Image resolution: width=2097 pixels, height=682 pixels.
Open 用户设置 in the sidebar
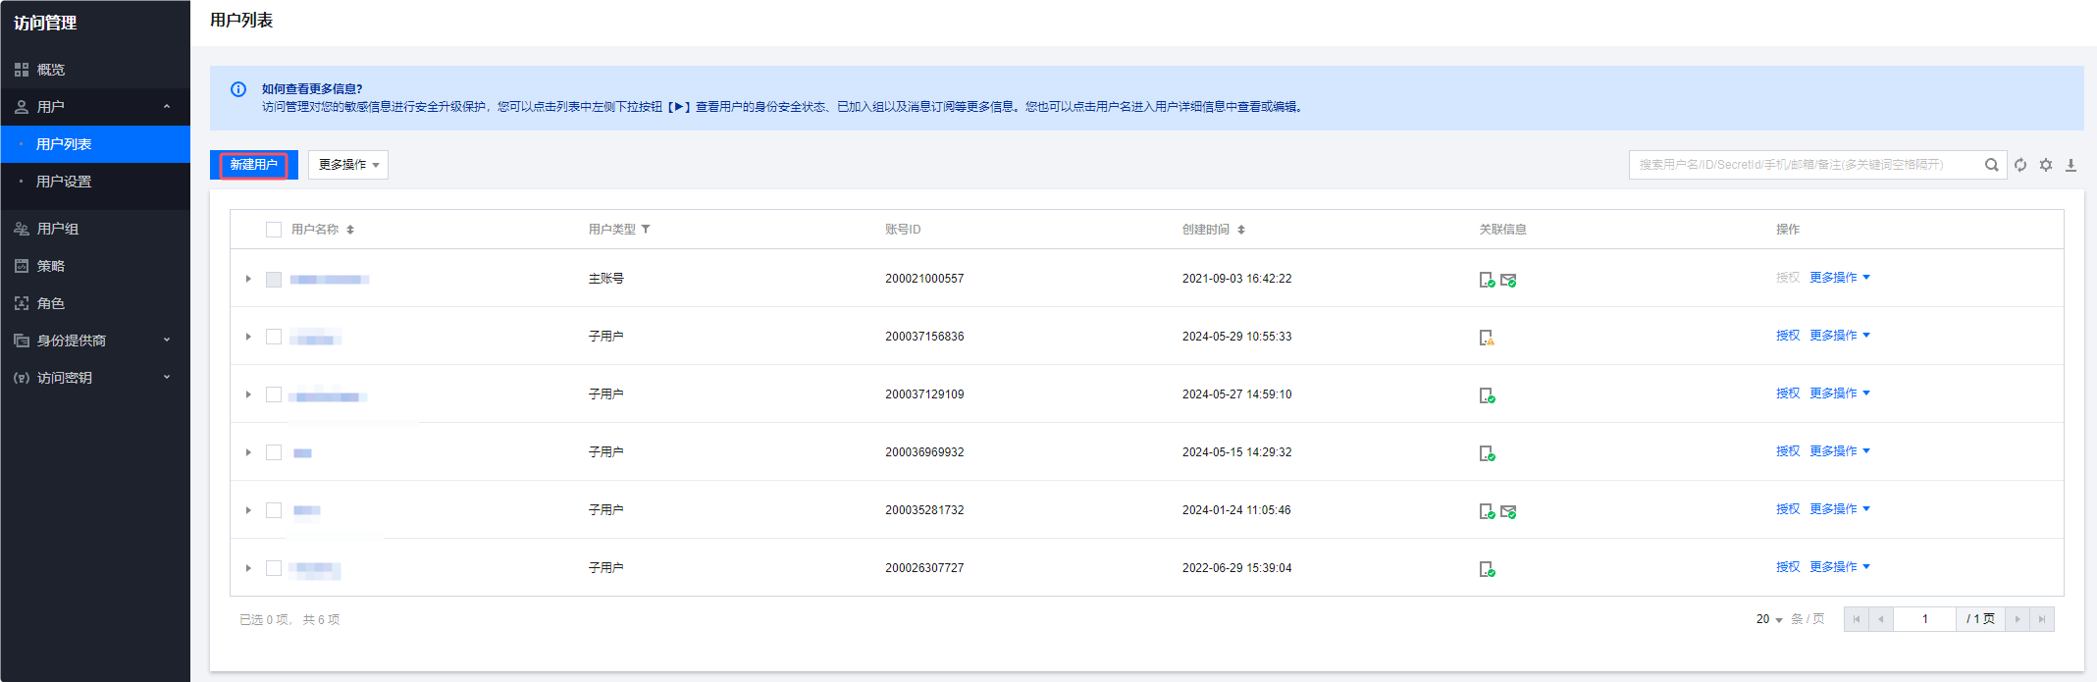[95, 182]
